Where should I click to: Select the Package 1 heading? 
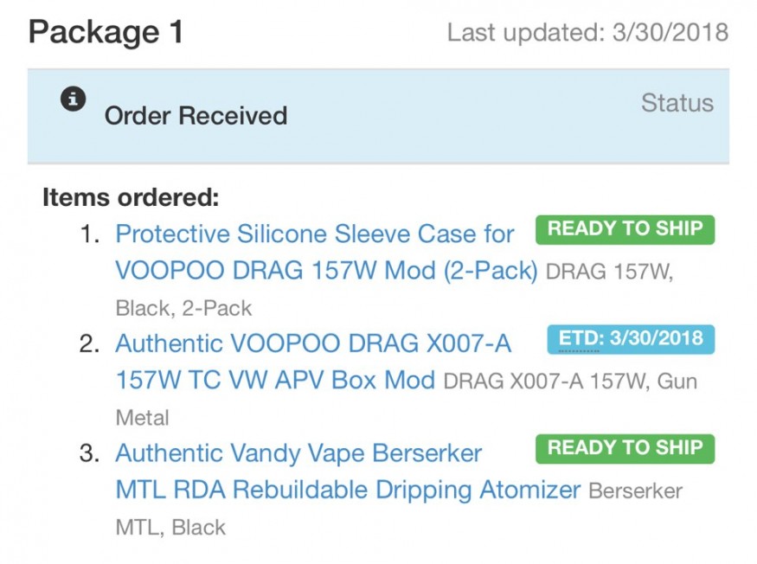106,33
